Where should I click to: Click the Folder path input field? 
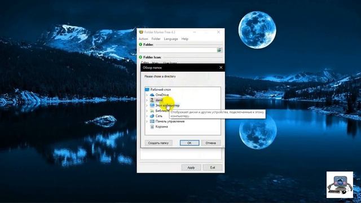point(178,50)
